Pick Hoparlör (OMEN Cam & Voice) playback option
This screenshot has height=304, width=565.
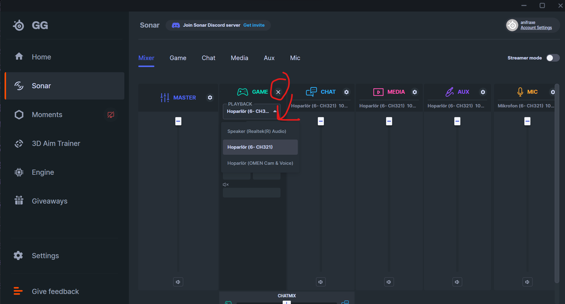pos(260,163)
